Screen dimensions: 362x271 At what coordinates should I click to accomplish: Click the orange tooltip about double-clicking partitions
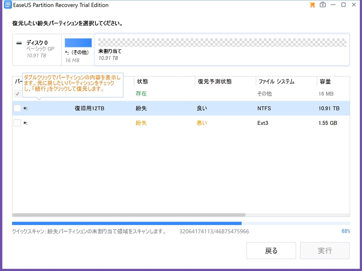[x=73, y=85]
